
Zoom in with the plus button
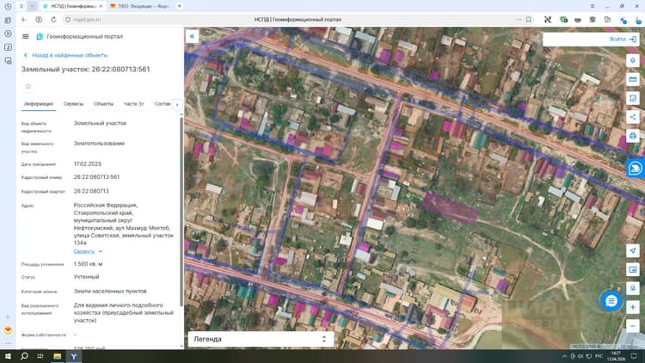[x=633, y=307]
